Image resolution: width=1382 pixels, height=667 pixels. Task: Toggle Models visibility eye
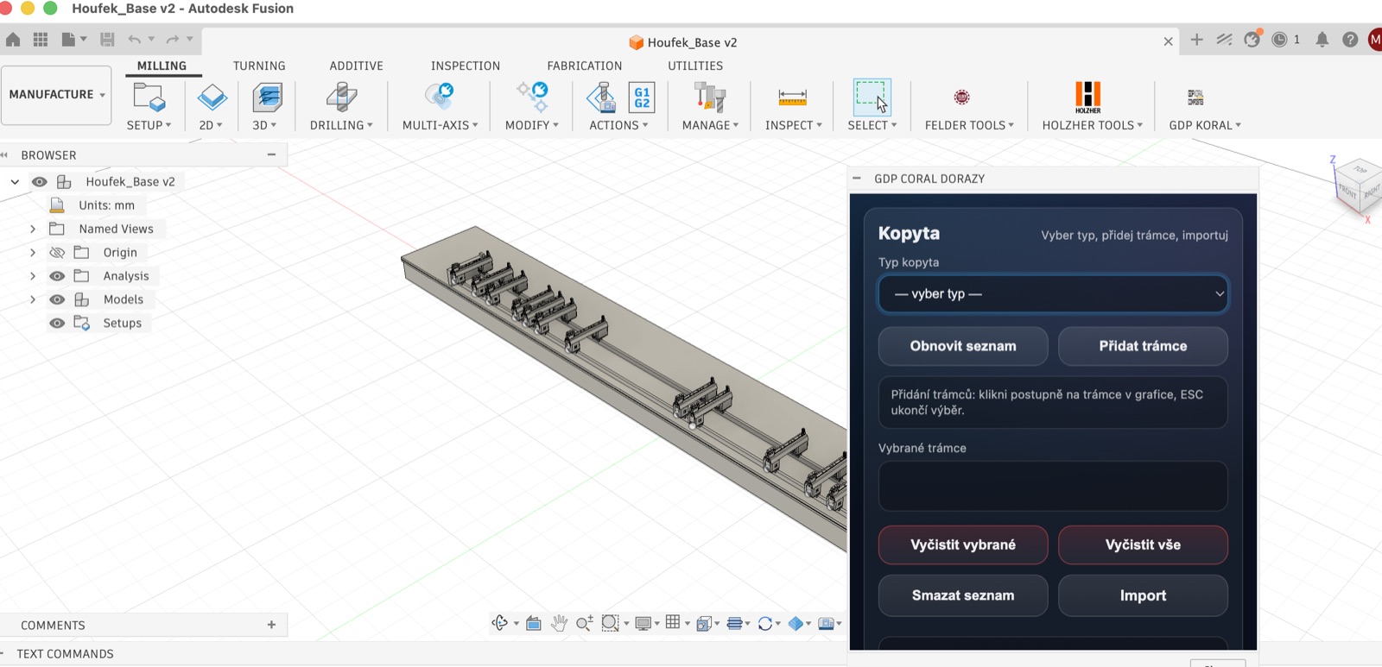coord(57,299)
